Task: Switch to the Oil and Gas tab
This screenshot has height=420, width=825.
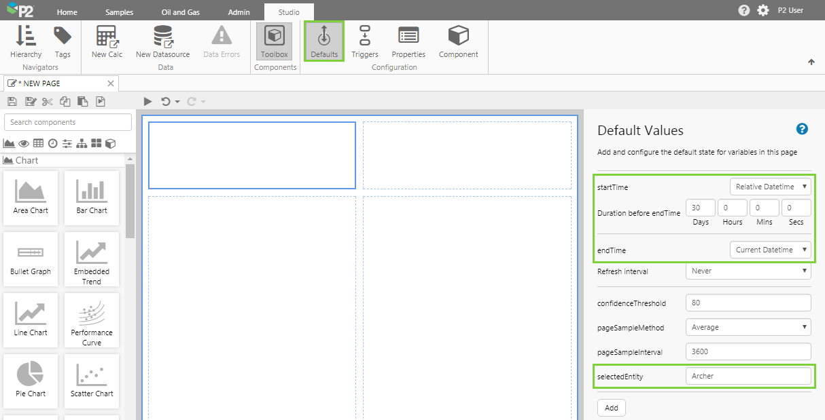Action: [180, 12]
